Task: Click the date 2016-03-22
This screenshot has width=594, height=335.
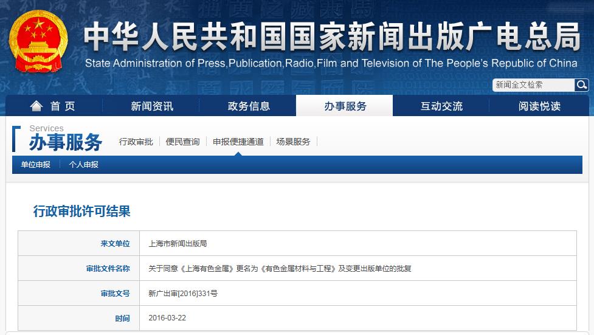Action: click(167, 318)
